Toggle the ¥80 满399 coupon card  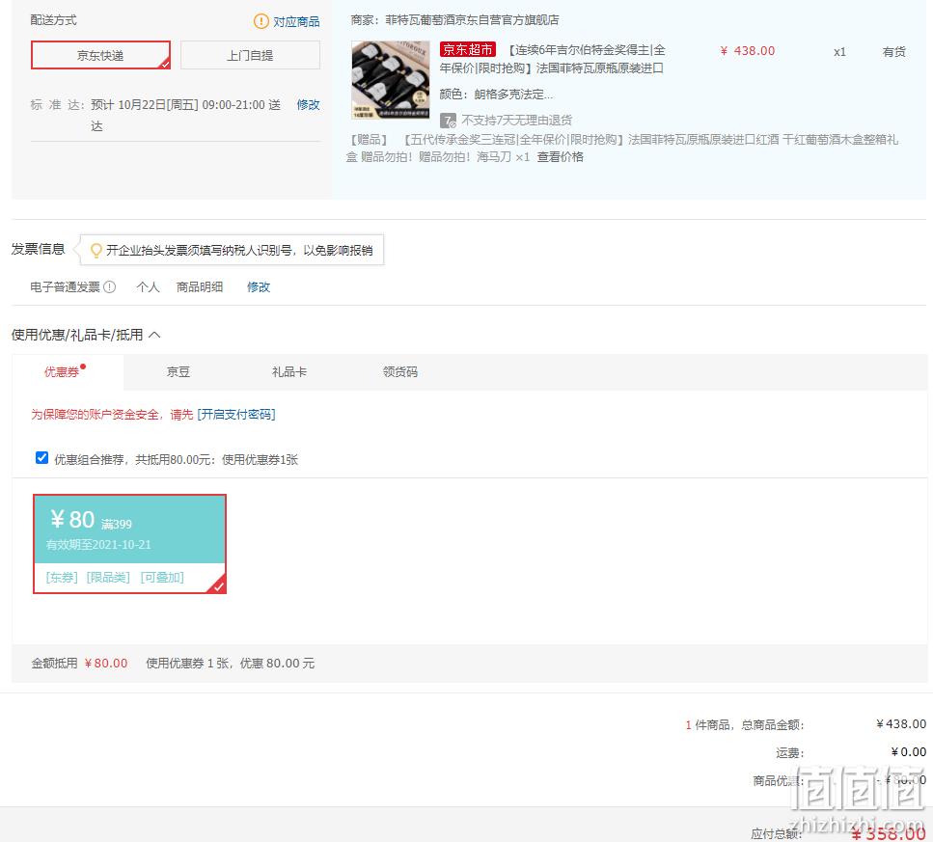pos(129,544)
